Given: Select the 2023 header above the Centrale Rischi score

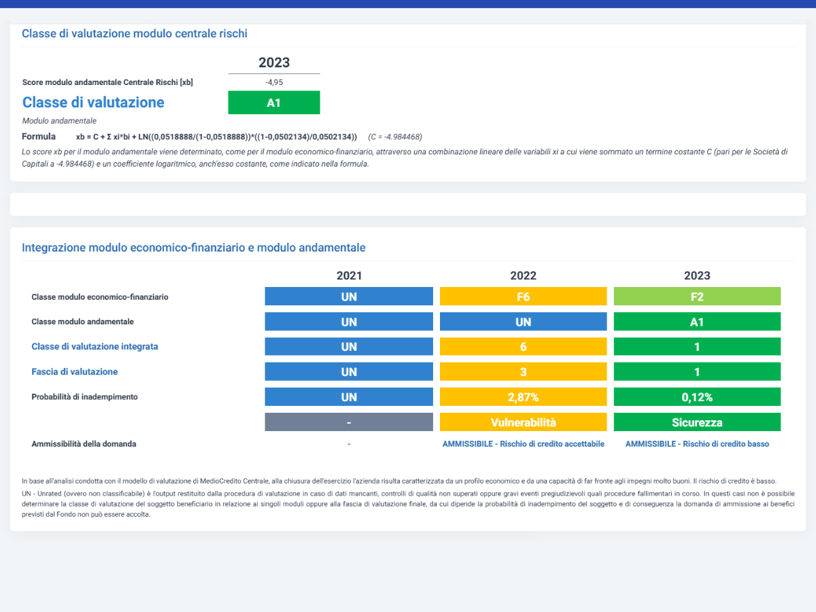Looking at the screenshot, I should (274, 63).
